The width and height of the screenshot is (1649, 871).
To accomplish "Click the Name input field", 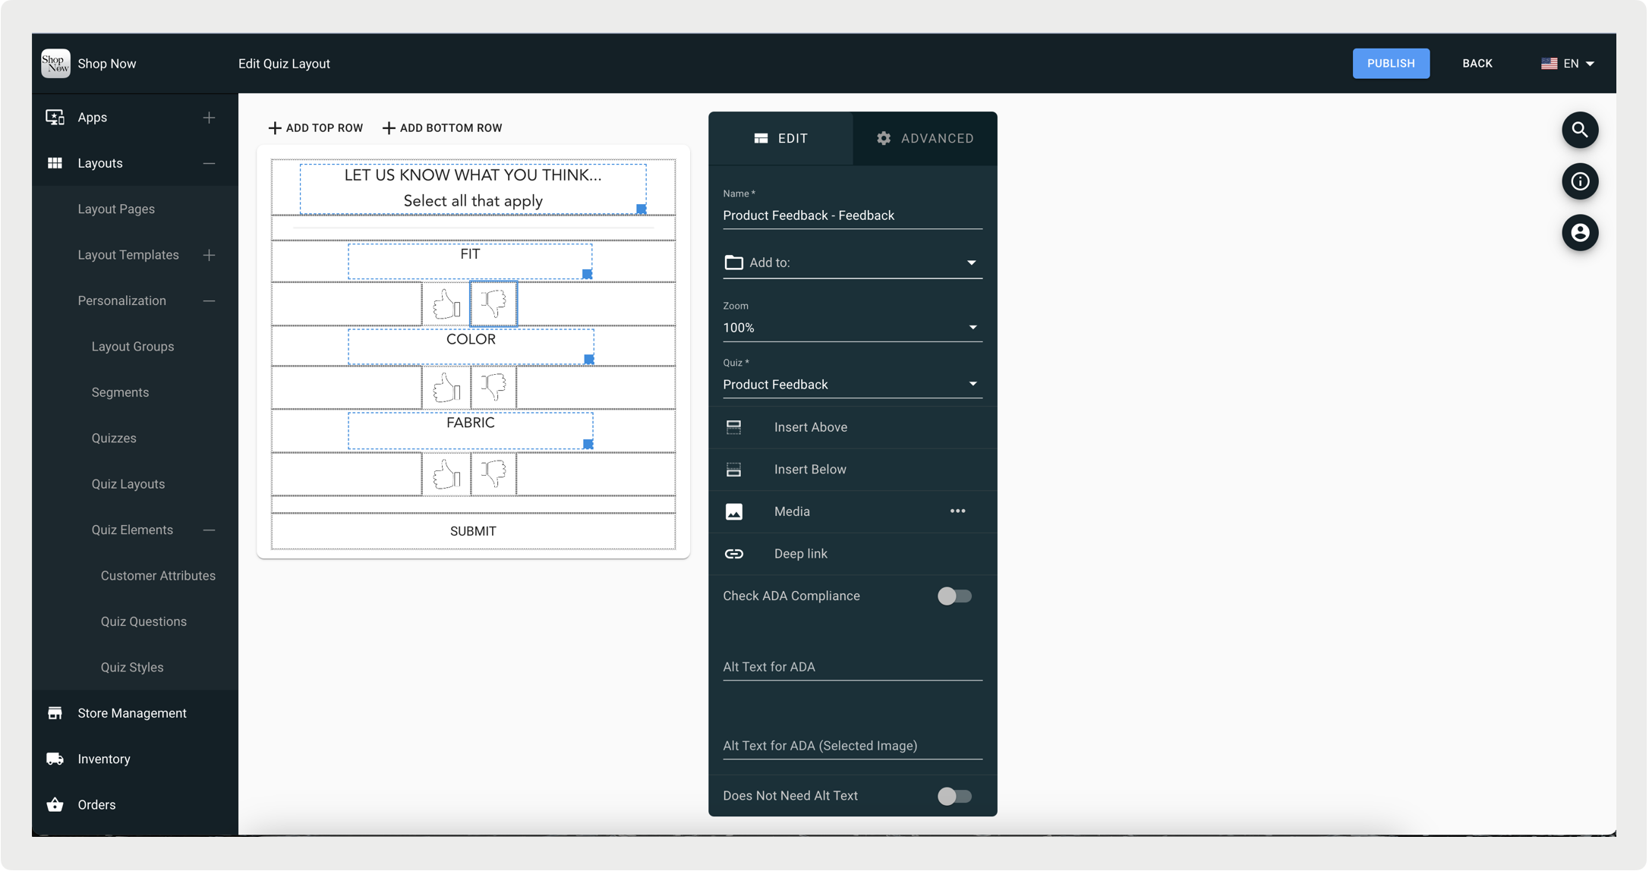I will (x=853, y=215).
